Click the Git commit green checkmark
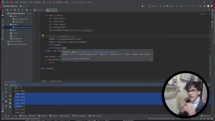215x121 pixels. click(x=189, y=6)
